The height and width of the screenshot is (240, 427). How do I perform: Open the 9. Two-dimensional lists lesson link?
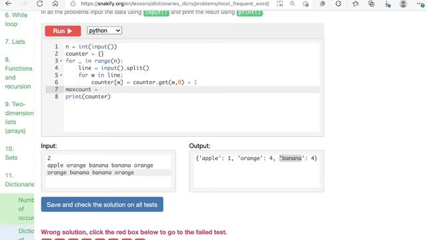[19, 117]
